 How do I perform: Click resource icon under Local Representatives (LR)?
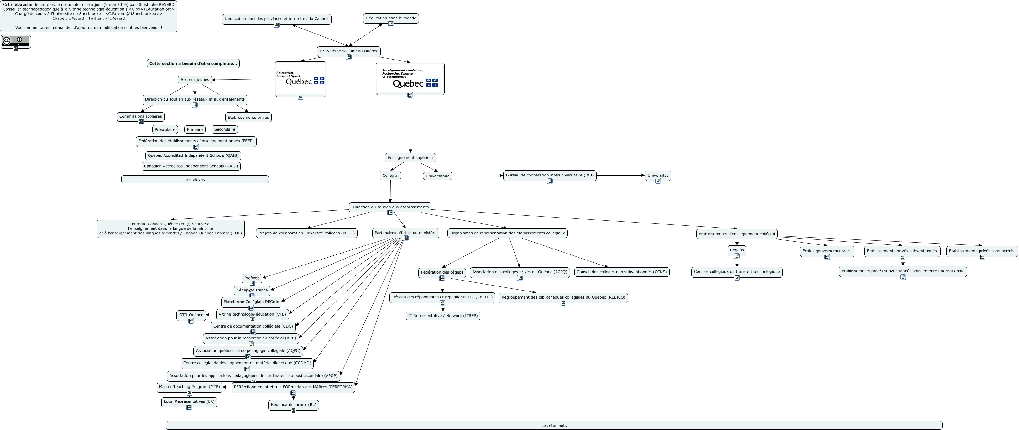click(189, 407)
